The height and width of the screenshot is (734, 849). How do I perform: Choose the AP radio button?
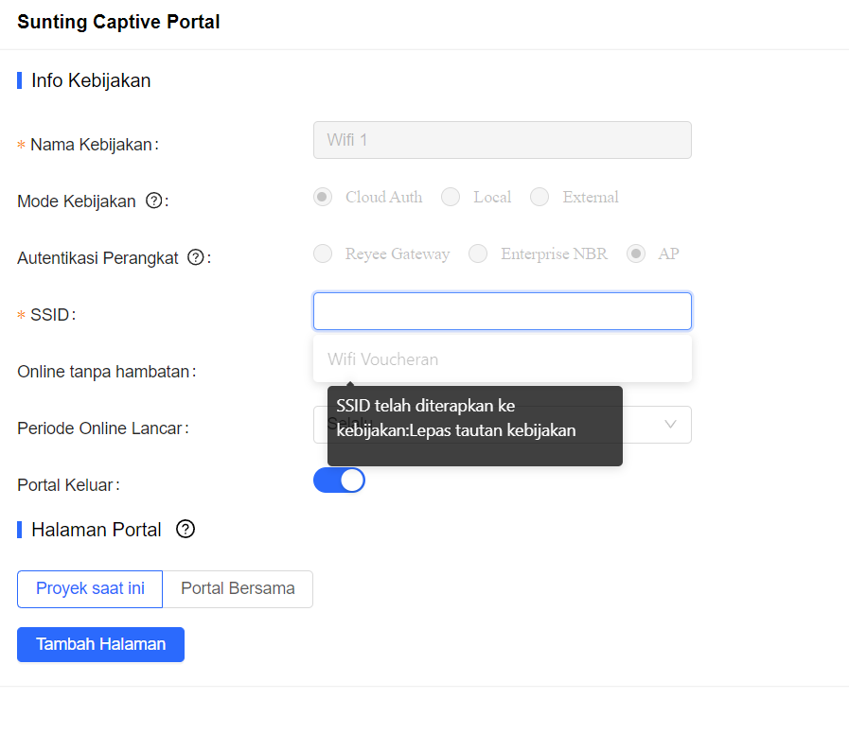[636, 253]
